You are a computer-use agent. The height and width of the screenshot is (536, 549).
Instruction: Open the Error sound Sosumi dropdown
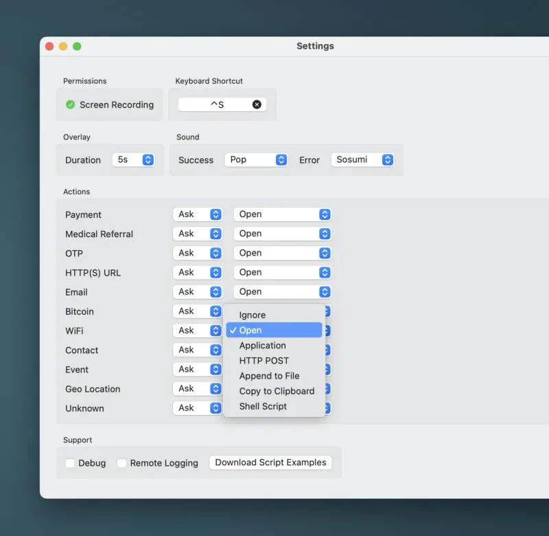[362, 160]
